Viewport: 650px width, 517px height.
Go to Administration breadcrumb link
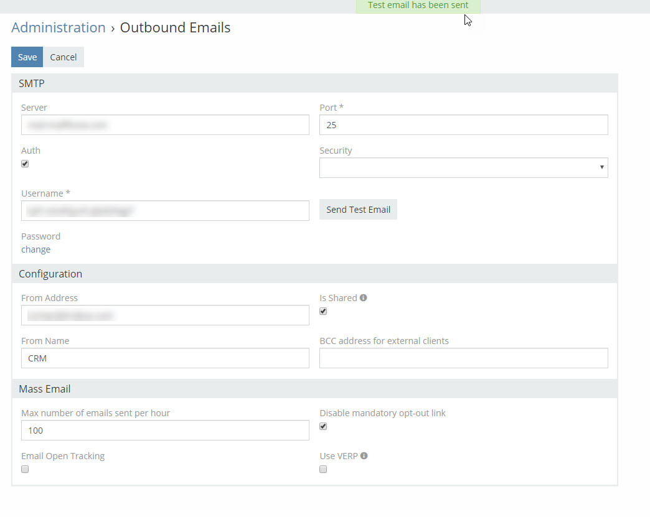(x=59, y=28)
